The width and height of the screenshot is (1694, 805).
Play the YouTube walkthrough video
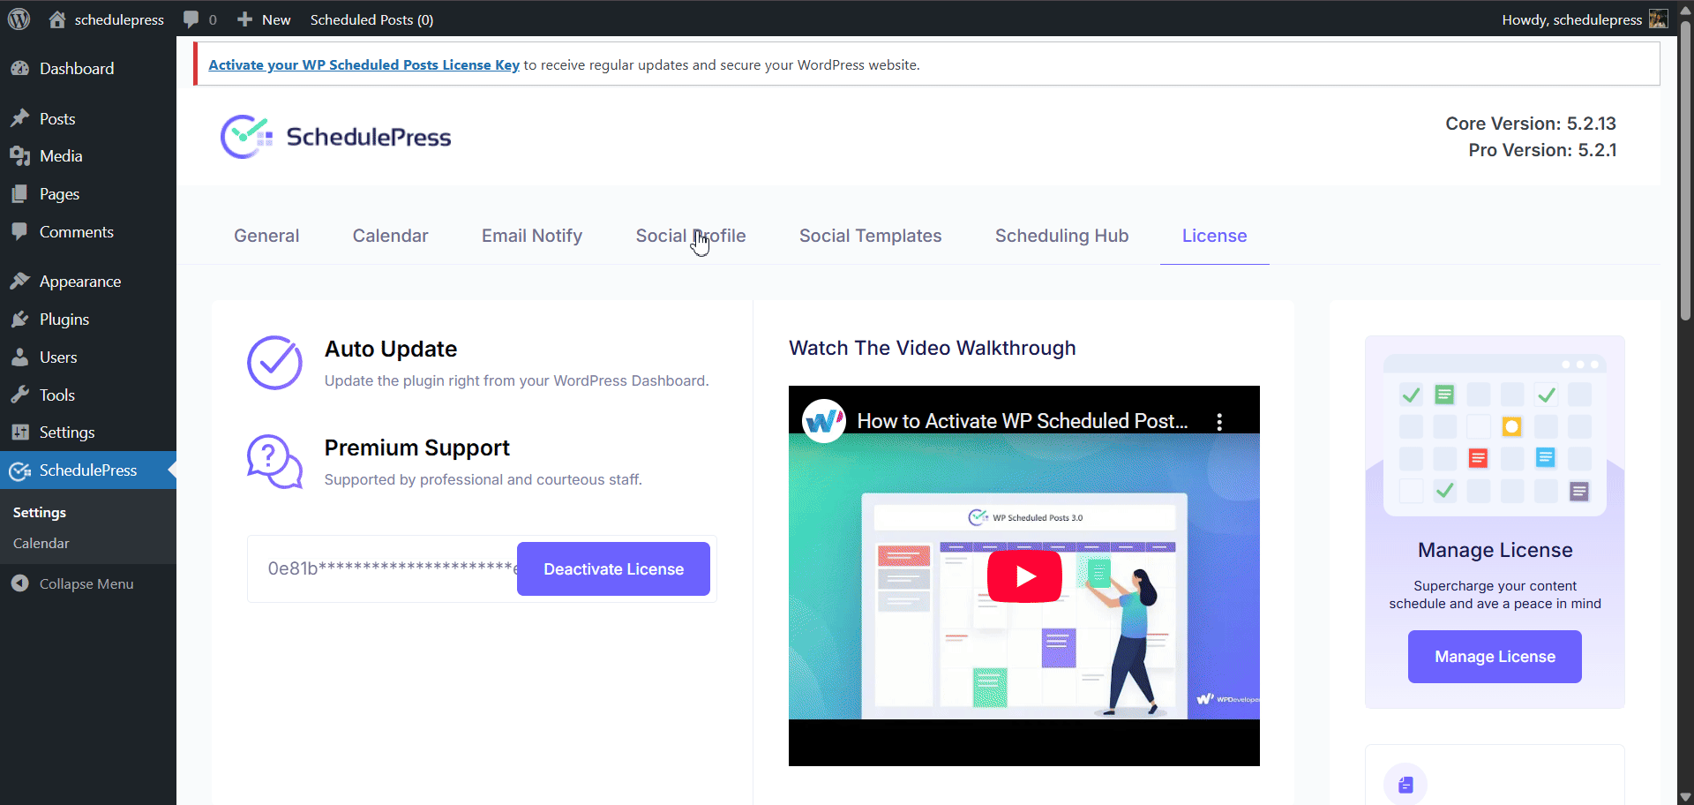(1023, 576)
